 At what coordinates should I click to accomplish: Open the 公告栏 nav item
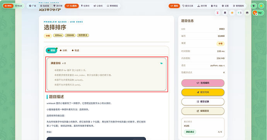click(98, 6)
